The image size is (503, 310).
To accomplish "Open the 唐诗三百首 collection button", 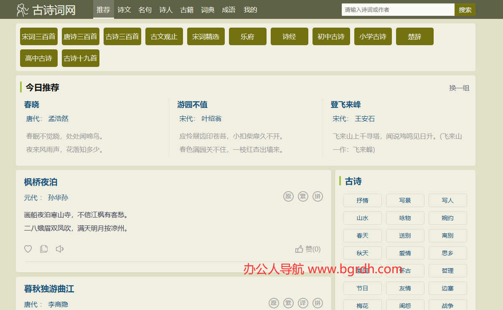I will pyautogui.click(x=80, y=36).
